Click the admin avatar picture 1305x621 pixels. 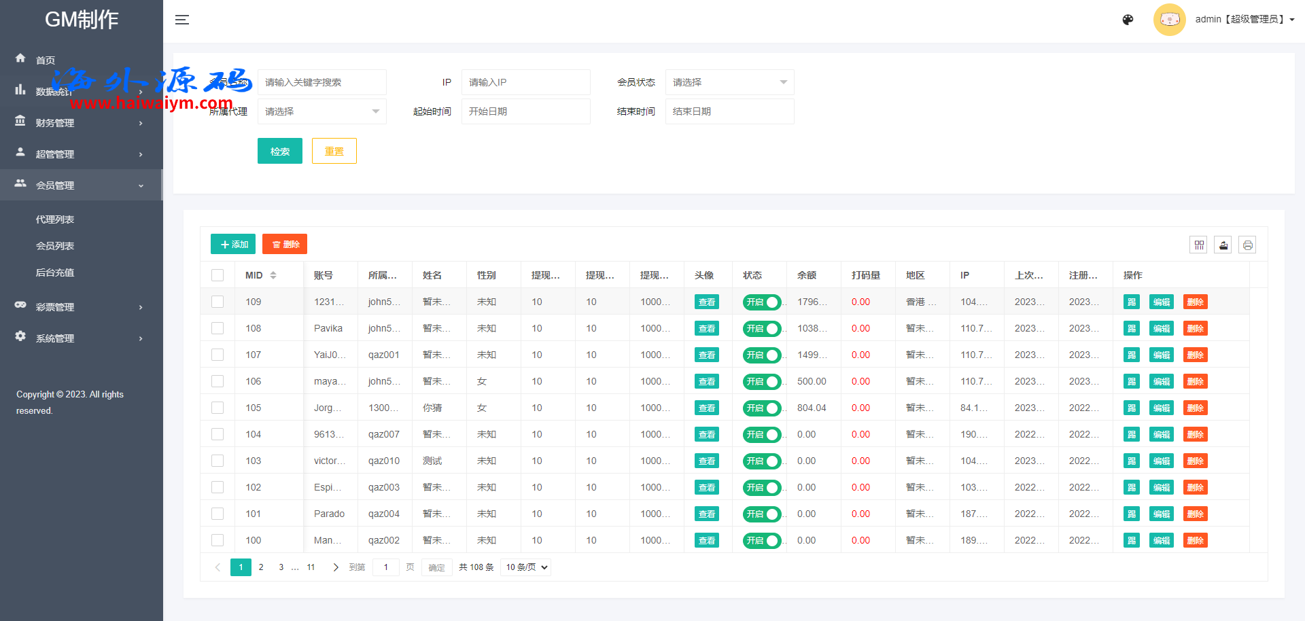coord(1169,20)
